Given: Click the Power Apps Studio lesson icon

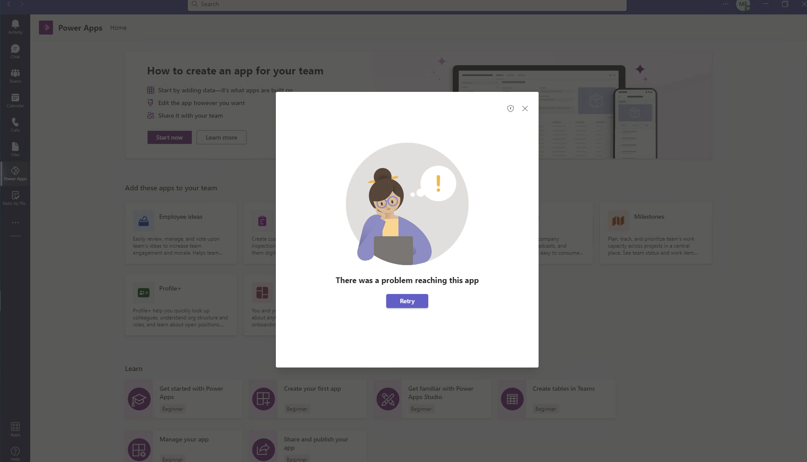Looking at the screenshot, I should [x=388, y=399].
